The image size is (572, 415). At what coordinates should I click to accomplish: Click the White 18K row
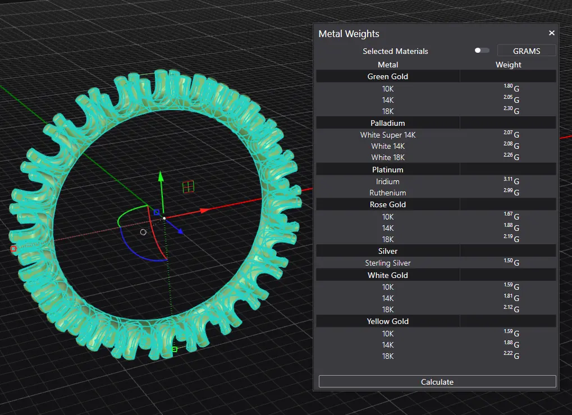coord(436,157)
